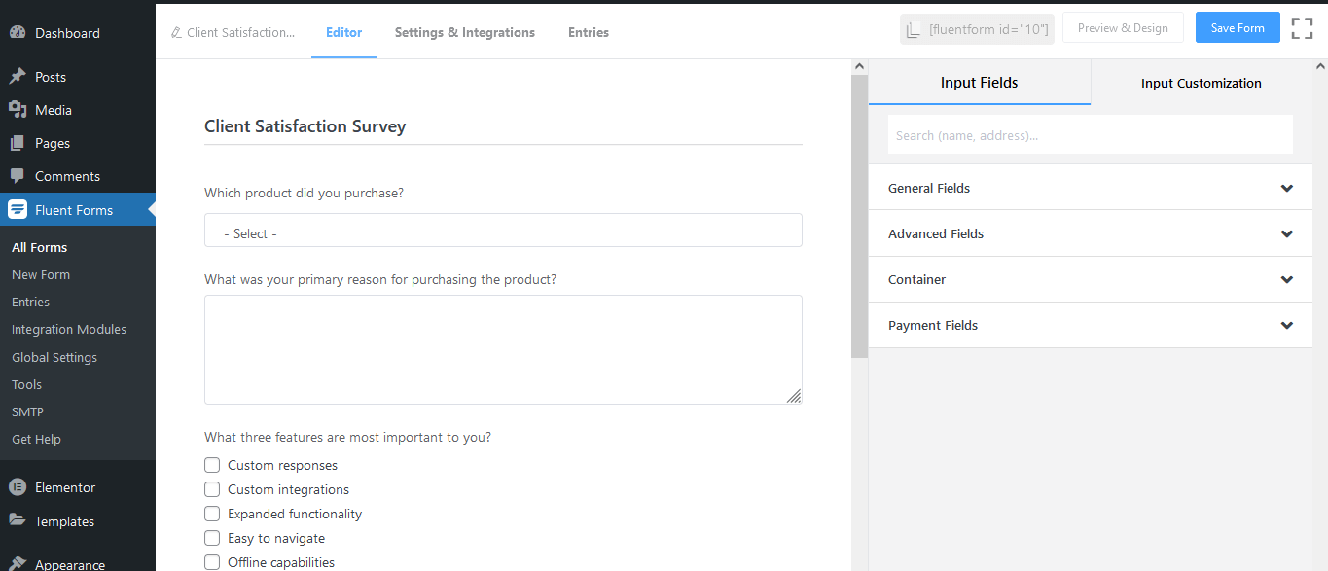Screen dimensions: 1328x571
Task: Tick the Custom responses checkbox
Action: point(212,465)
